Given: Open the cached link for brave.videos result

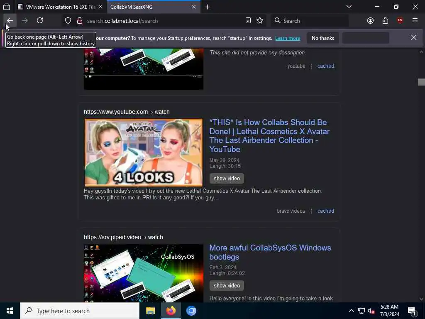Looking at the screenshot, I should pos(326,211).
